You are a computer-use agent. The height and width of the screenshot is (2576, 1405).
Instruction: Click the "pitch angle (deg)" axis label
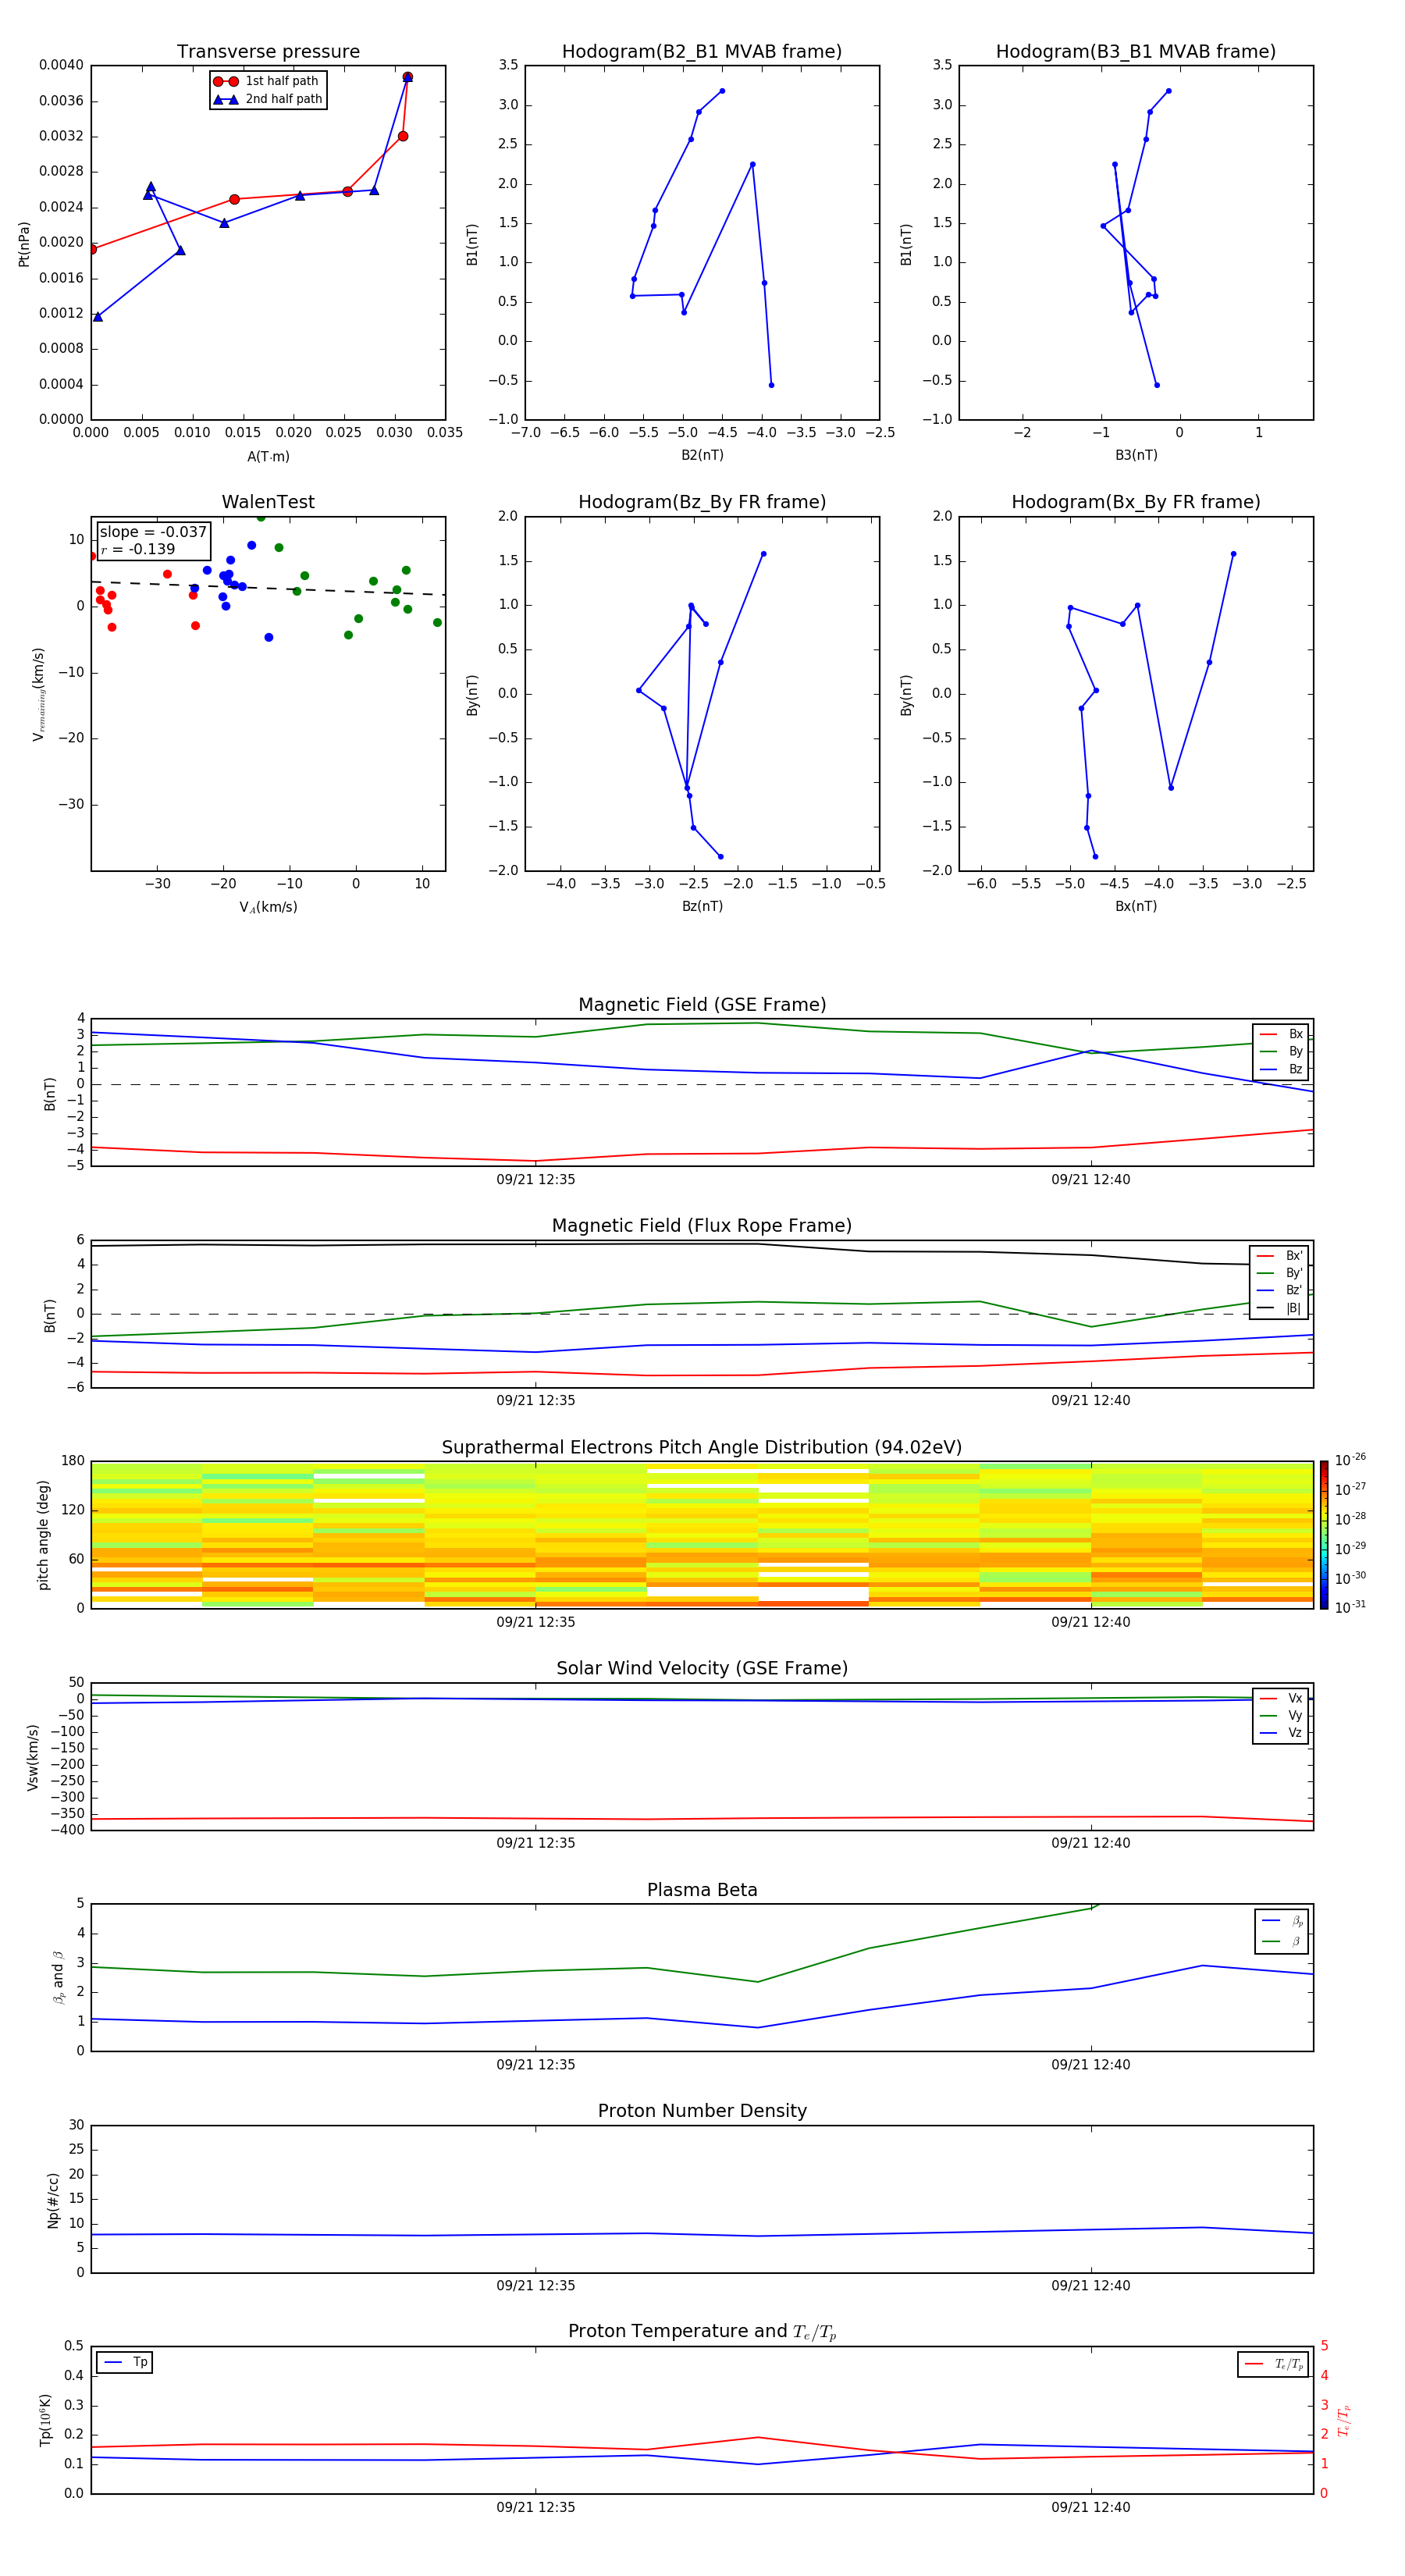43,1535
